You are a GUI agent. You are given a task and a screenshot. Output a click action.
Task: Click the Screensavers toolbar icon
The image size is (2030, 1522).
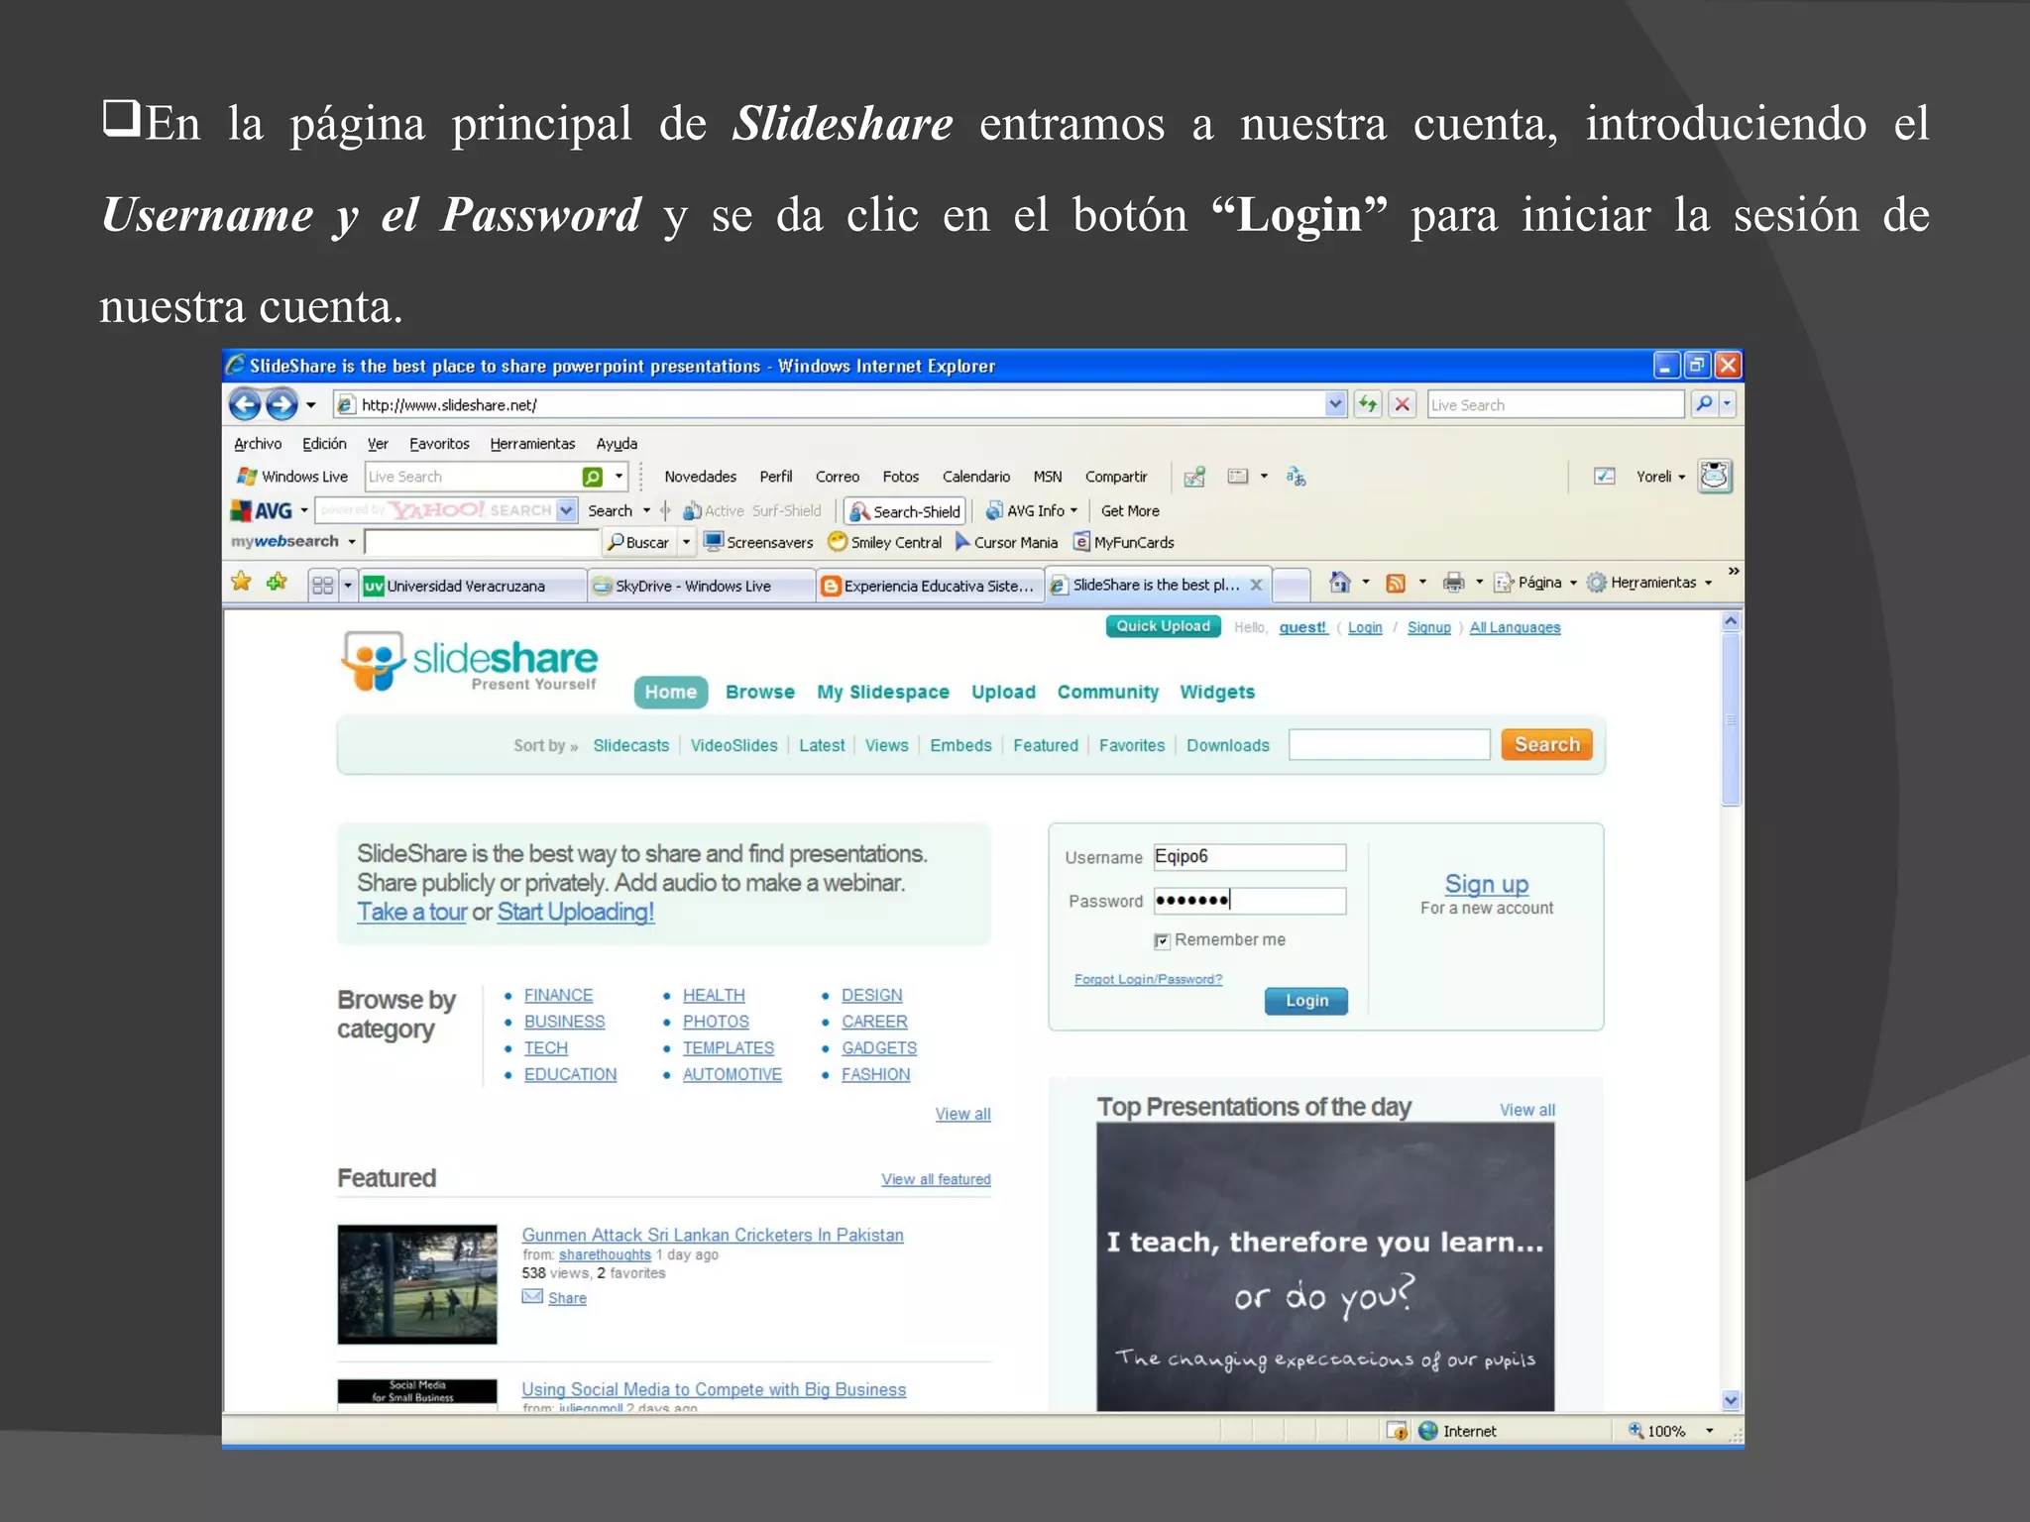coord(713,541)
